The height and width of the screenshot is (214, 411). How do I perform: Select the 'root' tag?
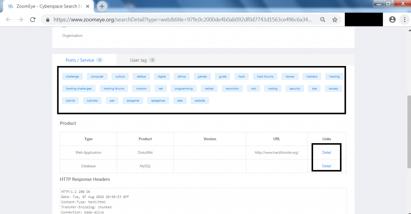[x=254, y=88]
